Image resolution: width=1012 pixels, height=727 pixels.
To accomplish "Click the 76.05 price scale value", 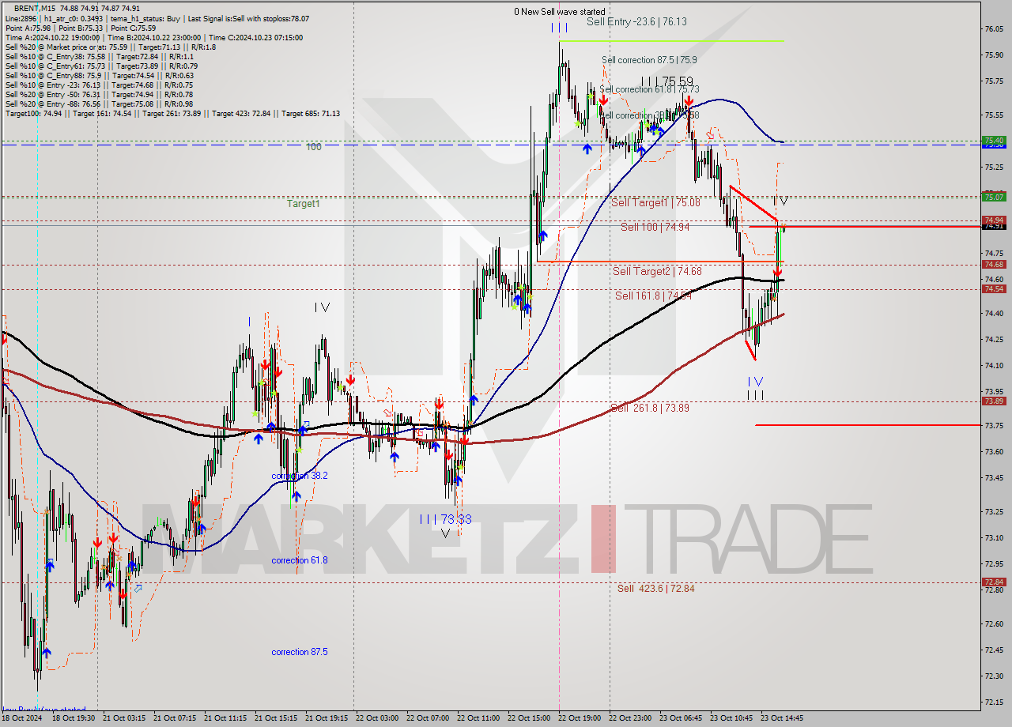I will 994,29.
